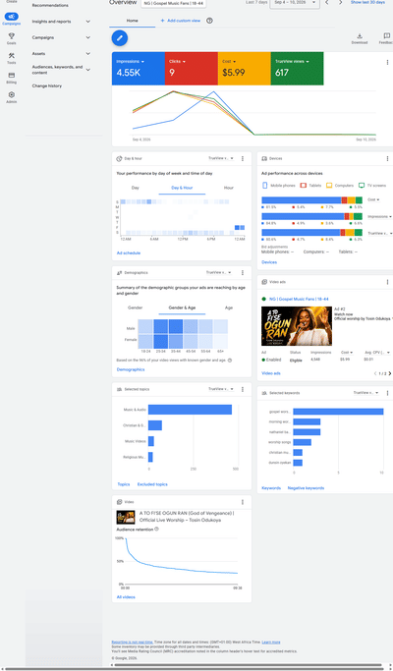Open Day & hour card three-dot menu
Image resolution: width=393 pixels, height=671 pixels.
click(243, 158)
